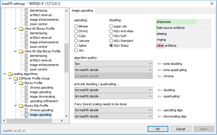Open chroma upscaling page icon under Bluray Profile
The height and width of the screenshot is (135, 217).
pos(26,87)
